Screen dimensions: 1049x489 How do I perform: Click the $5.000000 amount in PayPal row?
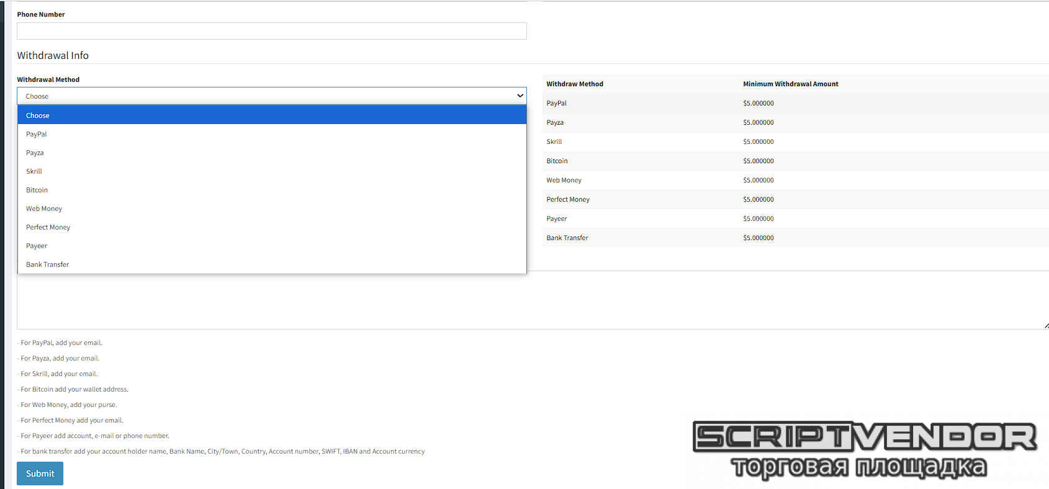tap(758, 103)
